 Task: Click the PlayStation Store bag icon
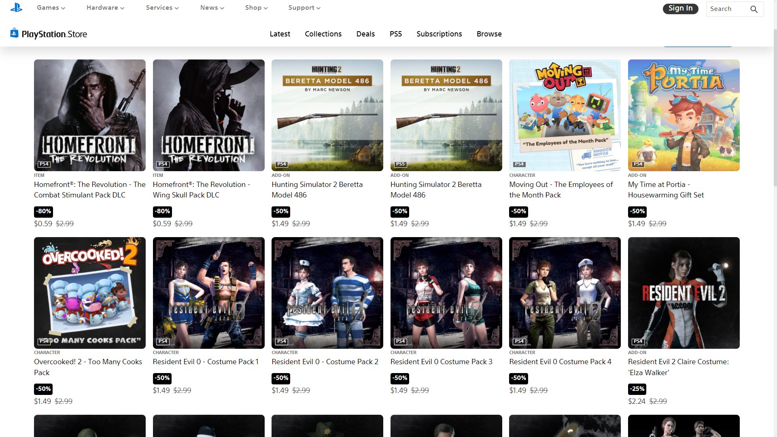(15, 33)
